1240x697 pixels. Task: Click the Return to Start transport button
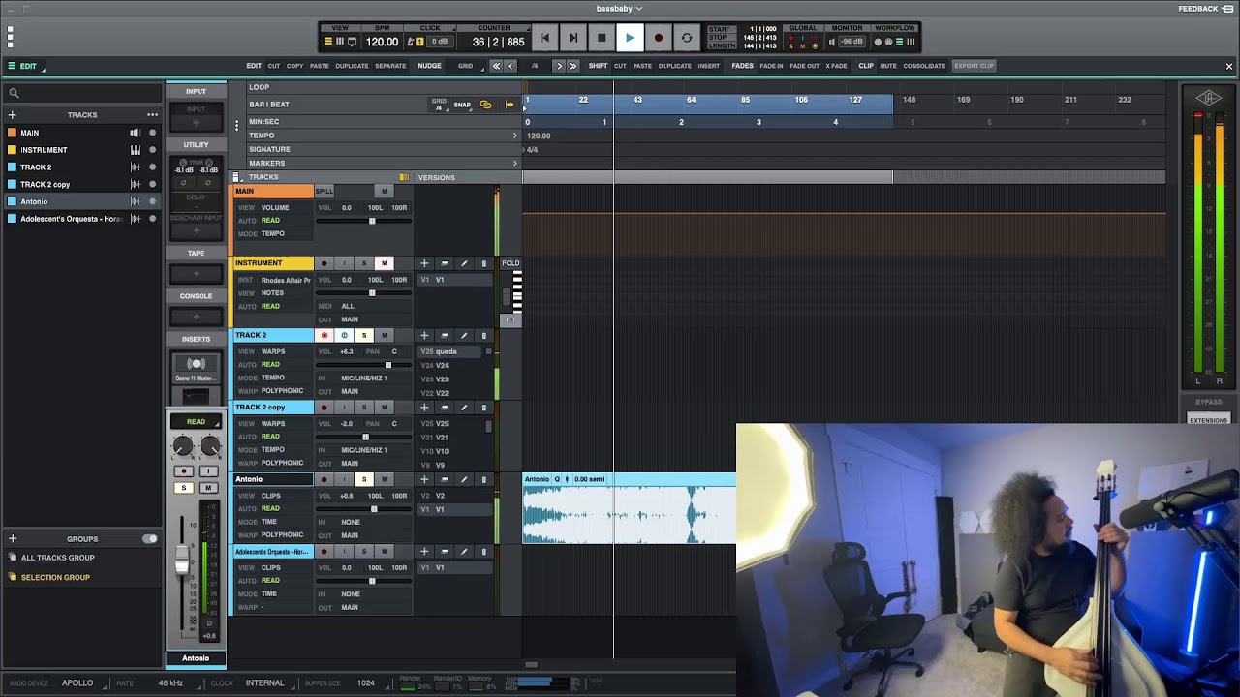pyautogui.click(x=544, y=38)
